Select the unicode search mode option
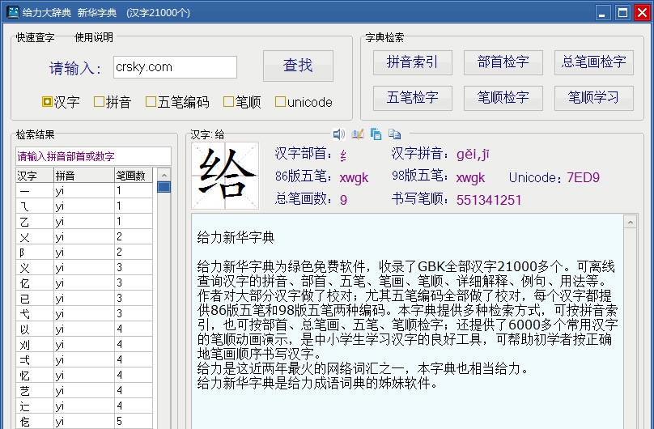654x429 pixels. tap(280, 102)
